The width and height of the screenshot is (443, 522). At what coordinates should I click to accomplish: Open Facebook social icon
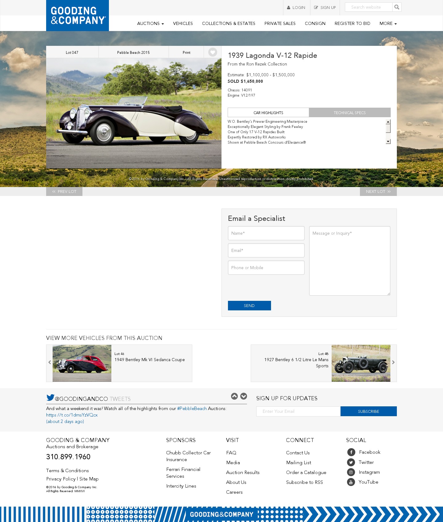pyautogui.click(x=351, y=452)
